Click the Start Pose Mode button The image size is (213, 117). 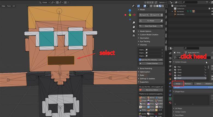pyautogui.click(x=151, y=26)
